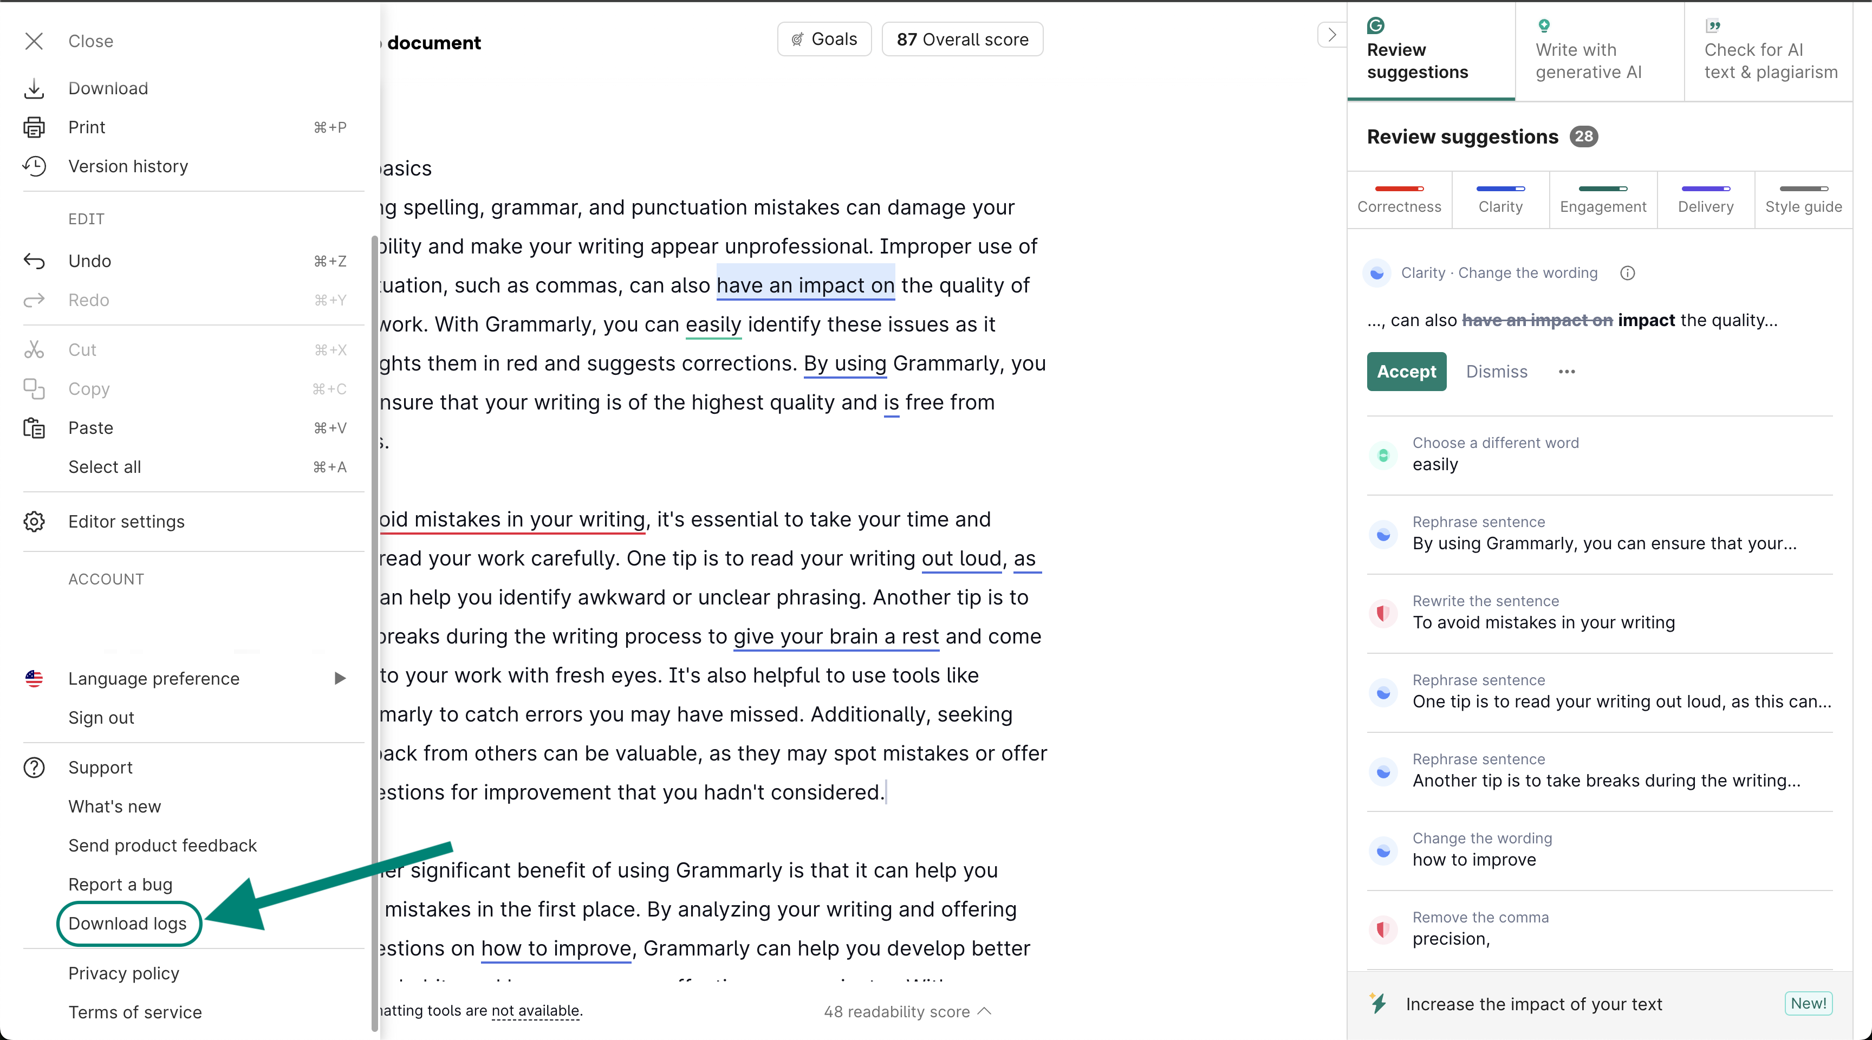Click the Download arrow icon

coord(34,89)
